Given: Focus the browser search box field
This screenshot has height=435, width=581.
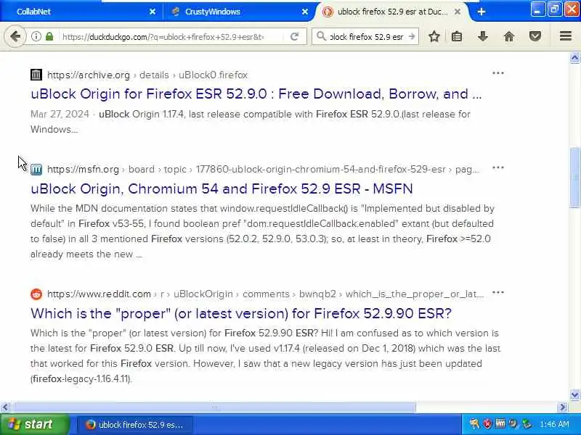Looking at the screenshot, I should tap(366, 37).
